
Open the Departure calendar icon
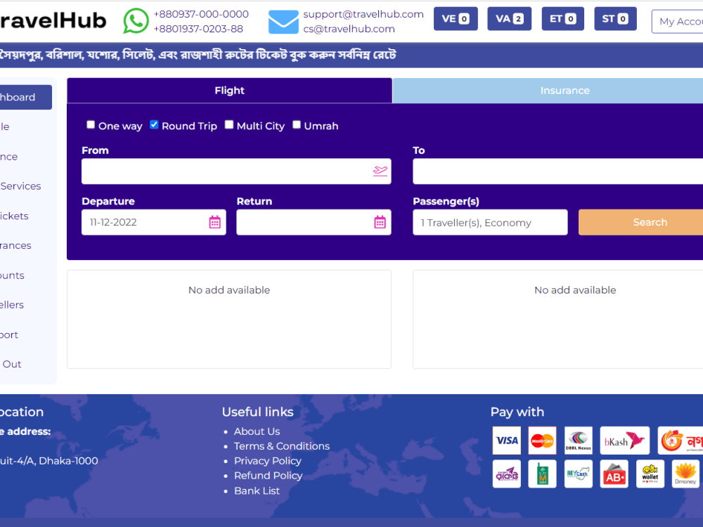click(214, 222)
